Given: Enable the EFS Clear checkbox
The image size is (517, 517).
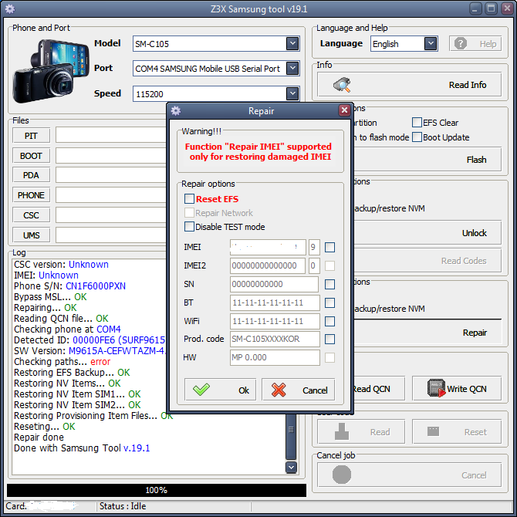Looking at the screenshot, I should coord(417,123).
